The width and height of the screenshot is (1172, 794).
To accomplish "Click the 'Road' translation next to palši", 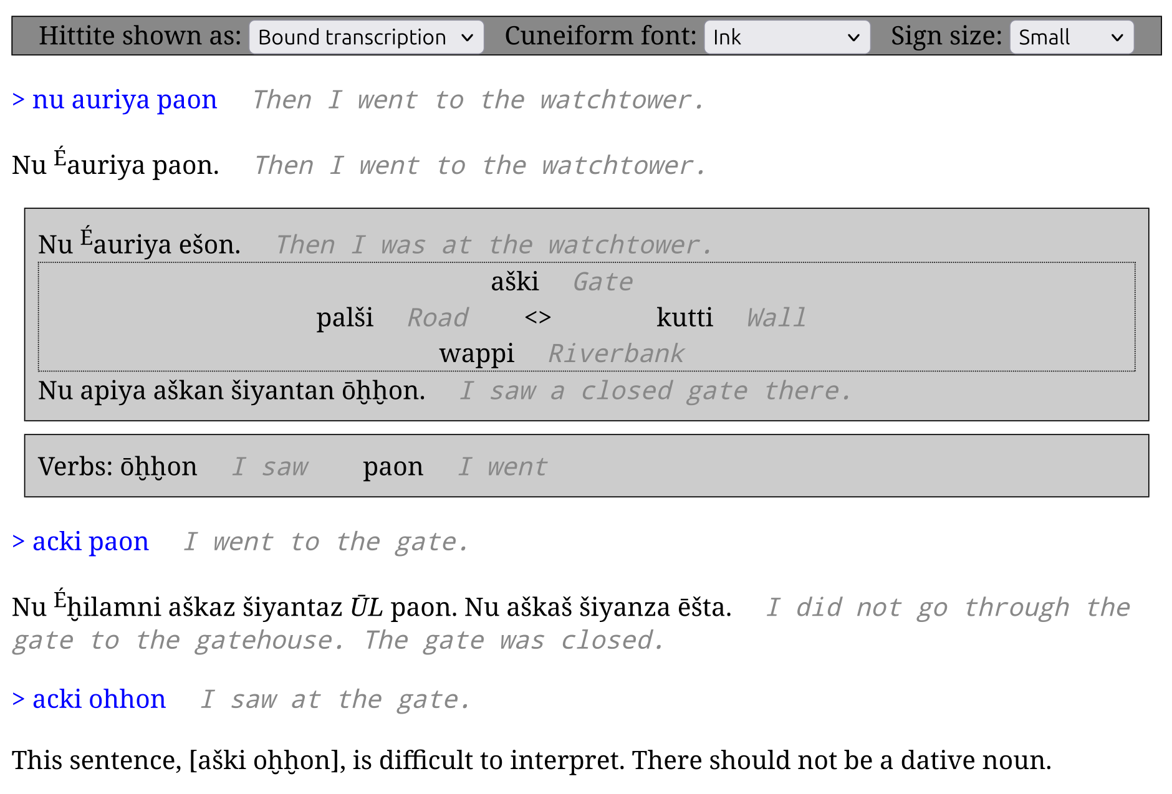I will (438, 318).
